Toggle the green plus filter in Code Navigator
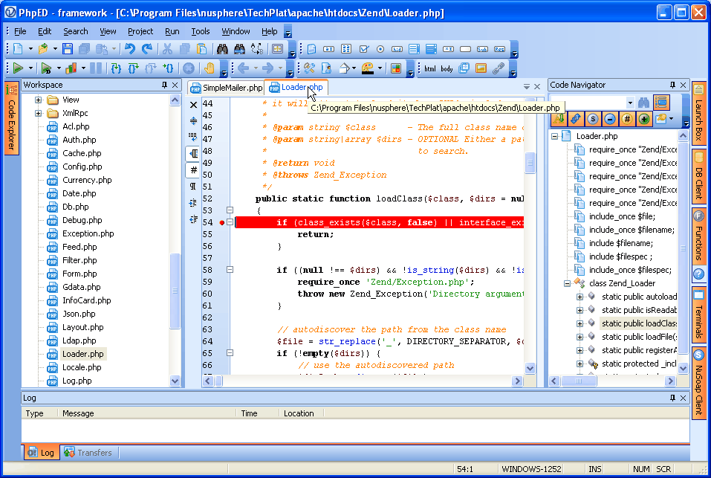Viewport: 711px width, 478px height. point(644,119)
